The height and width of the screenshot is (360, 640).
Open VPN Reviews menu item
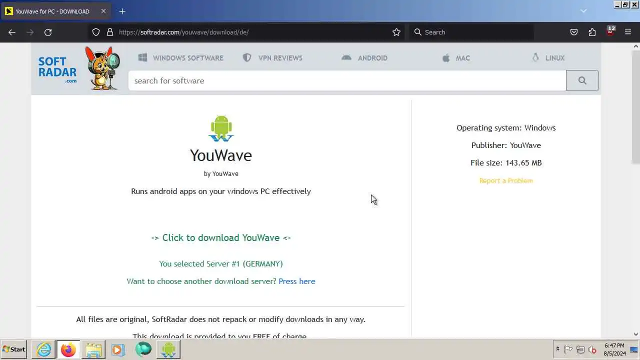point(272,58)
